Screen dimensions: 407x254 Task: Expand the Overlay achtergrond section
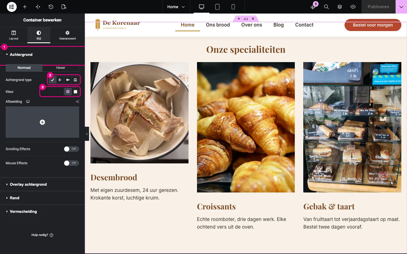pyautogui.click(x=42, y=184)
